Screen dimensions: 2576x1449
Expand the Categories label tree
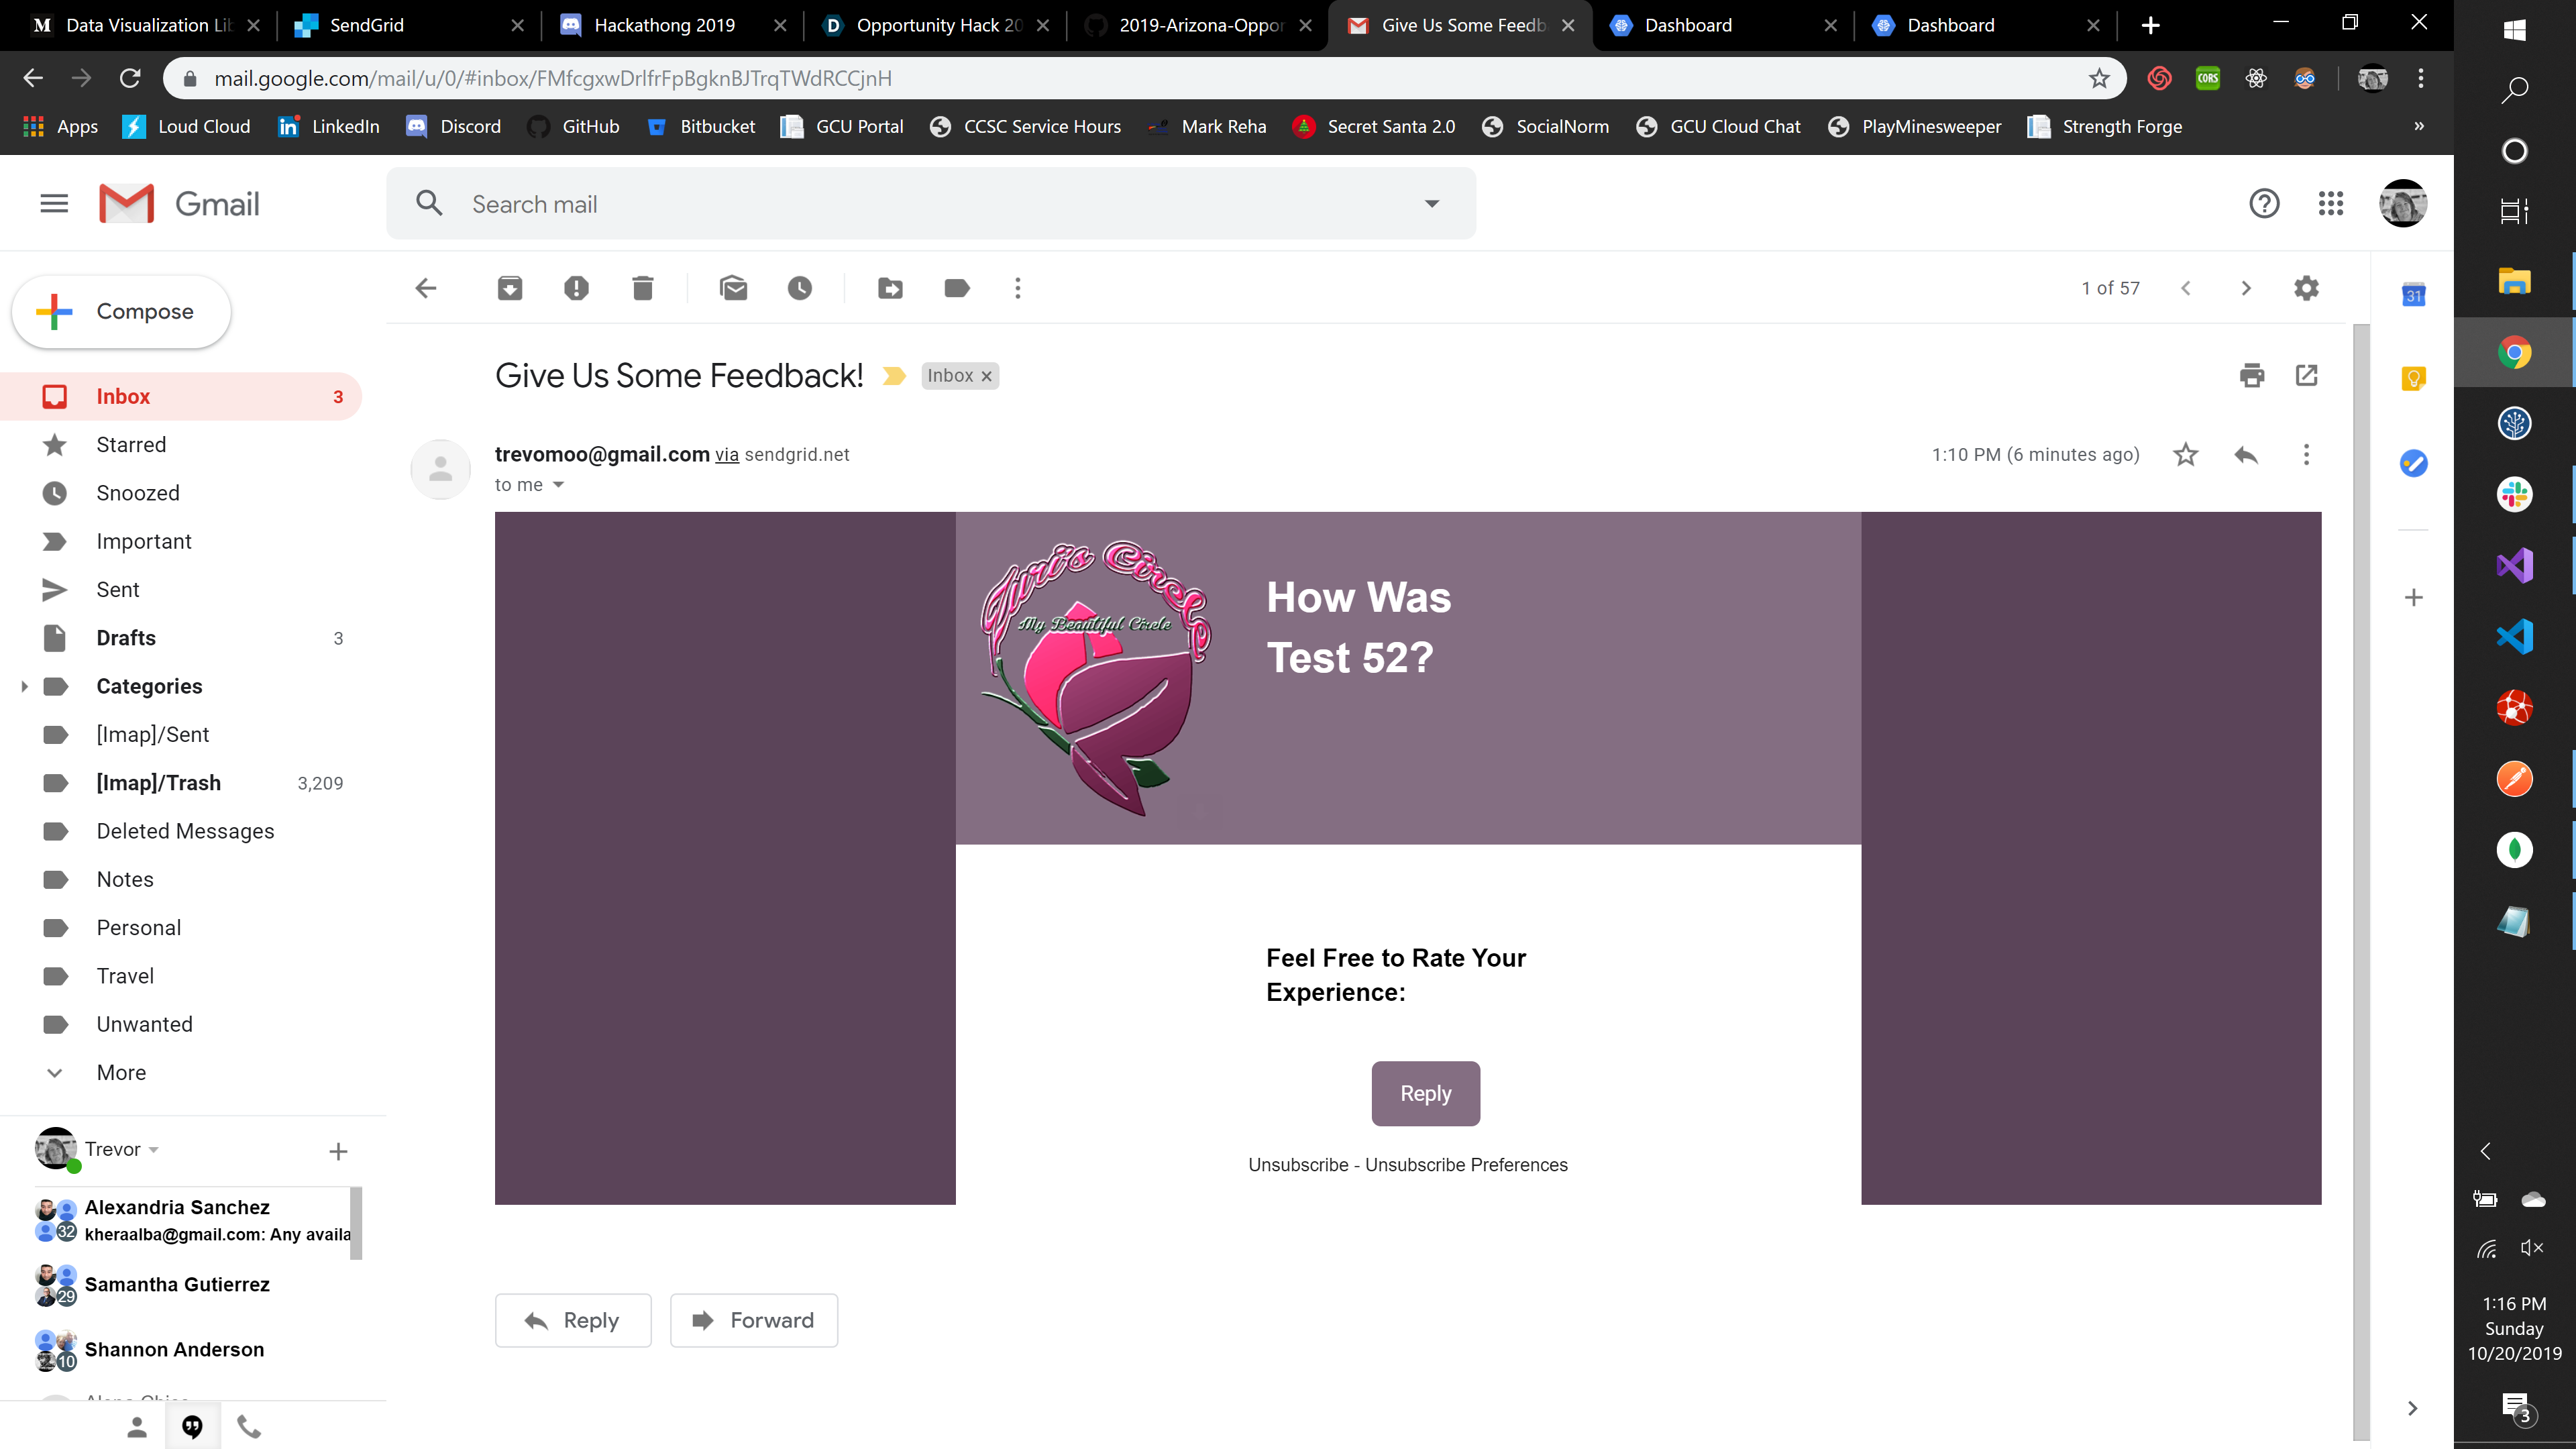pyautogui.click(x=24, y=686)
